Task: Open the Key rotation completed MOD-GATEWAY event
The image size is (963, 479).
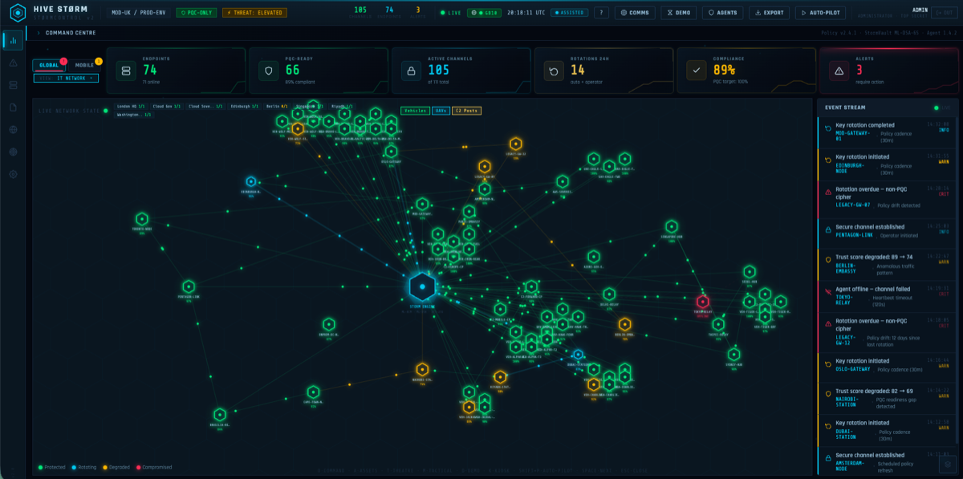Action: click(x=888, y=132)
